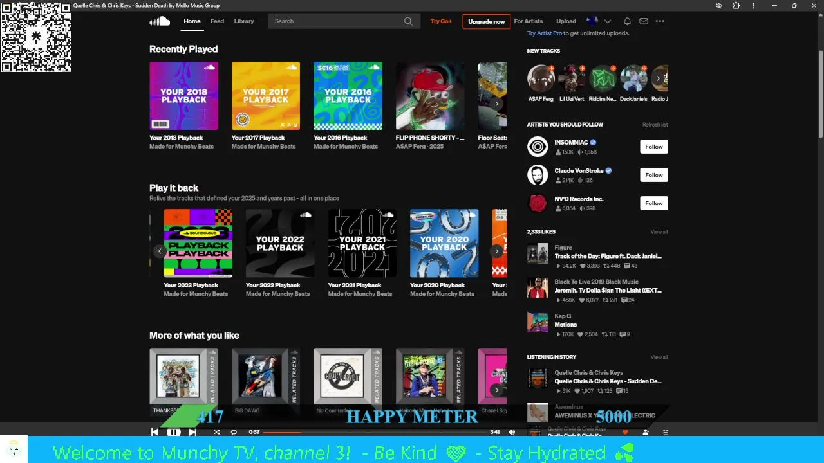Follow the current track's artist icon in player
This screenshot has height=463, width=824.
646,432
